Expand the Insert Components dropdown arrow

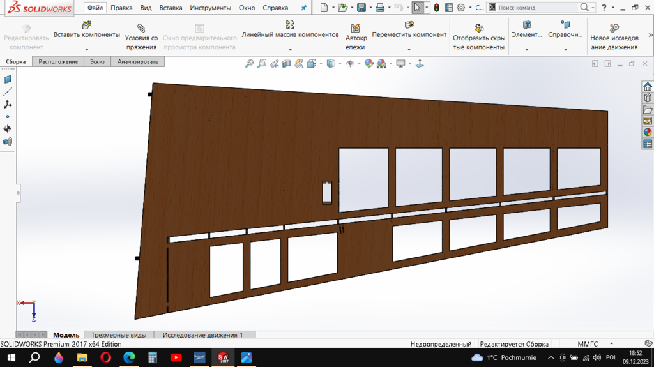point(86,50)
